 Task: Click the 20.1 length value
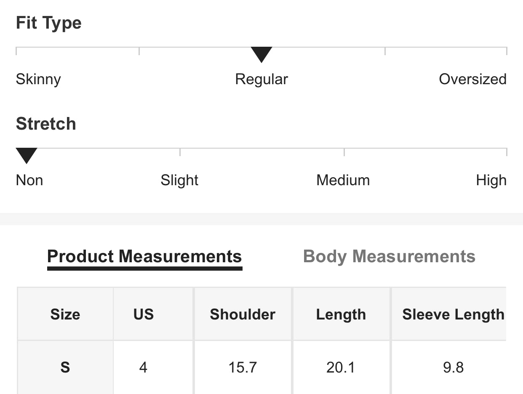pyautogui.click(x=341, y=367)
